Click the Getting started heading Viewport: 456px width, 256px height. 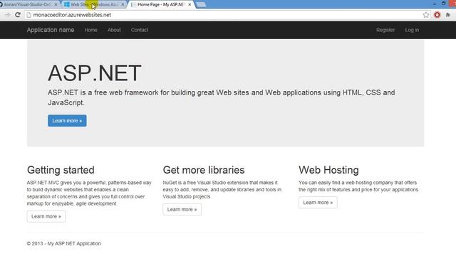61,170
